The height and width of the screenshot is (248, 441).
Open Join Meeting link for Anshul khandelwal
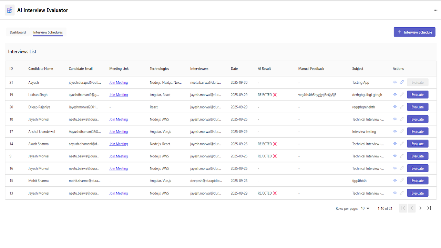pos(119,132)
